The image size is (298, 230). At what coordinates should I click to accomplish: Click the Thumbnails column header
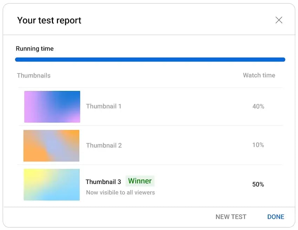point(34,75)
